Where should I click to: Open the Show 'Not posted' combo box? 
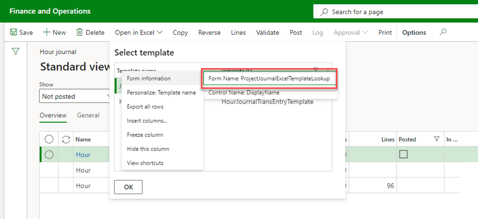[76, 96]
